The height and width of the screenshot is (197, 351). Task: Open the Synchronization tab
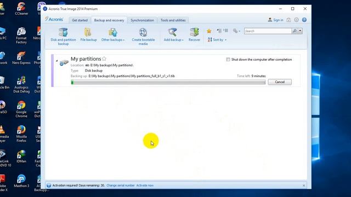pos(142,20)
